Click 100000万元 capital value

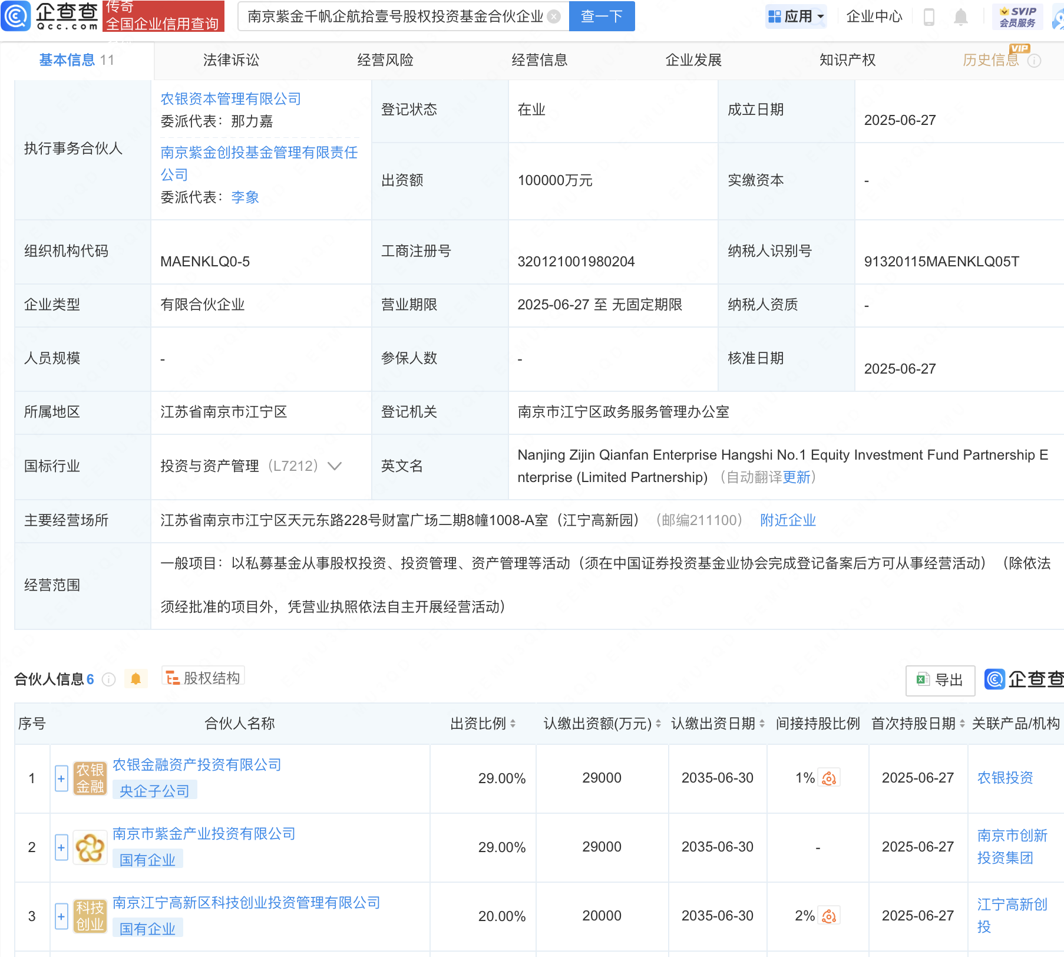[x=555, y=180]
